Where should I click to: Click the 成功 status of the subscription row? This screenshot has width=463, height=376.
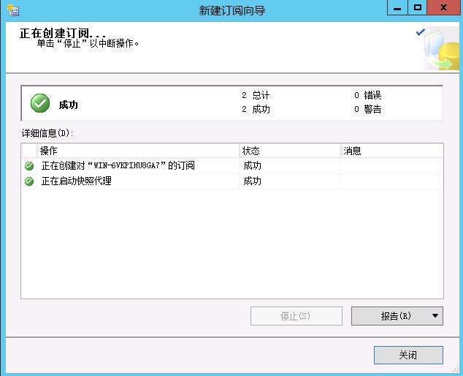(253, 166)
